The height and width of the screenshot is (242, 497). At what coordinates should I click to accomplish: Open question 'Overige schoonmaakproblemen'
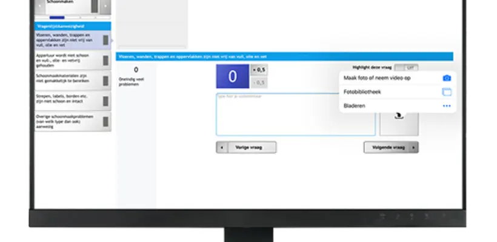[x=73, y=122]
